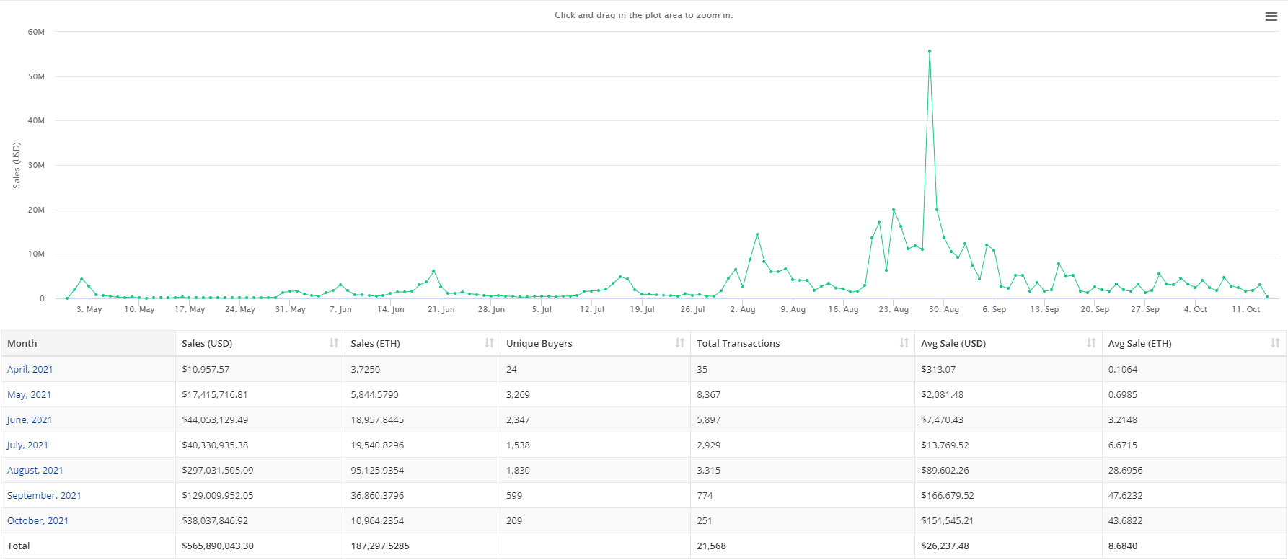
Task: Click the Month column header
Action: click(88, 343)
